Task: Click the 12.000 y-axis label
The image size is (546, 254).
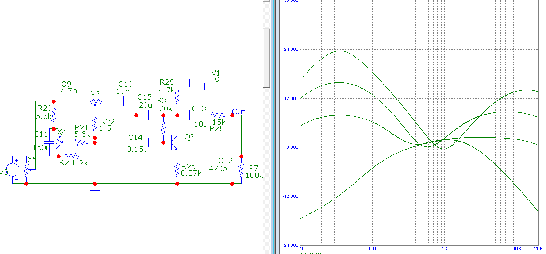Action: pyautogui.click(x=290, y=98)
